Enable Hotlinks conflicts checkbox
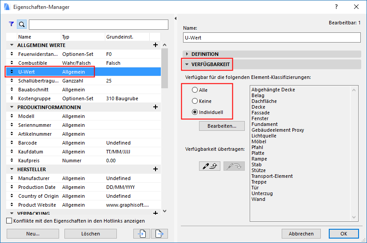Viewport: 367px width, 243px height. point(9,221)
